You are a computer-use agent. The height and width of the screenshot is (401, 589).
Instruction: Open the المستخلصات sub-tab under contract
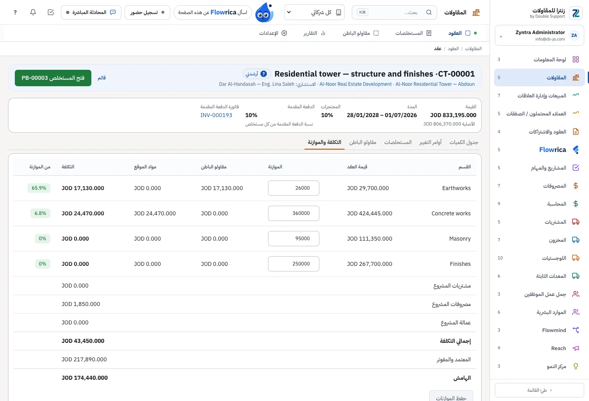(398, 142)
